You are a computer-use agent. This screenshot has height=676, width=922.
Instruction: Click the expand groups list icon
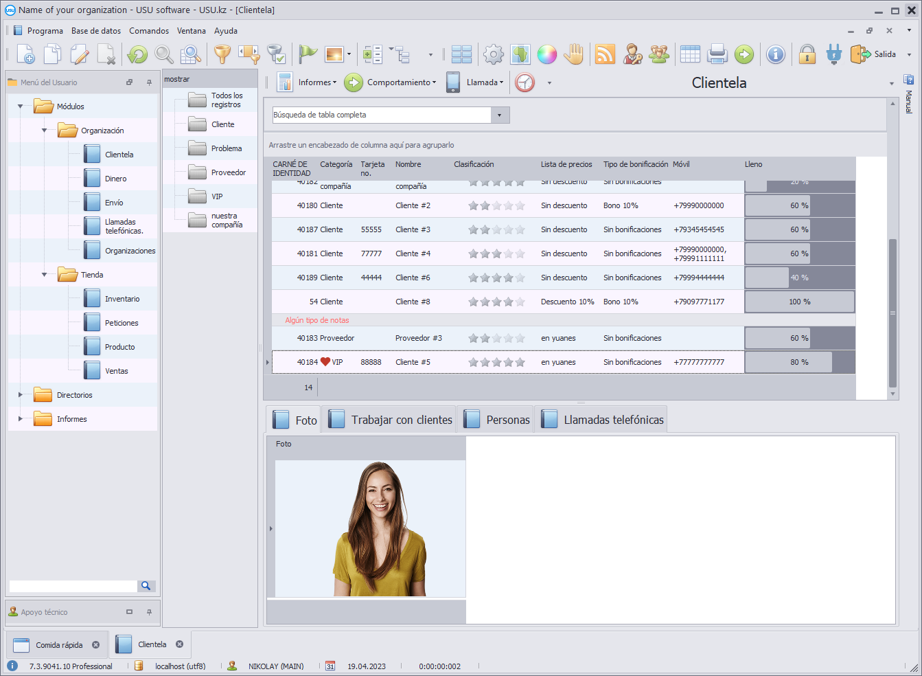(372, 54)
